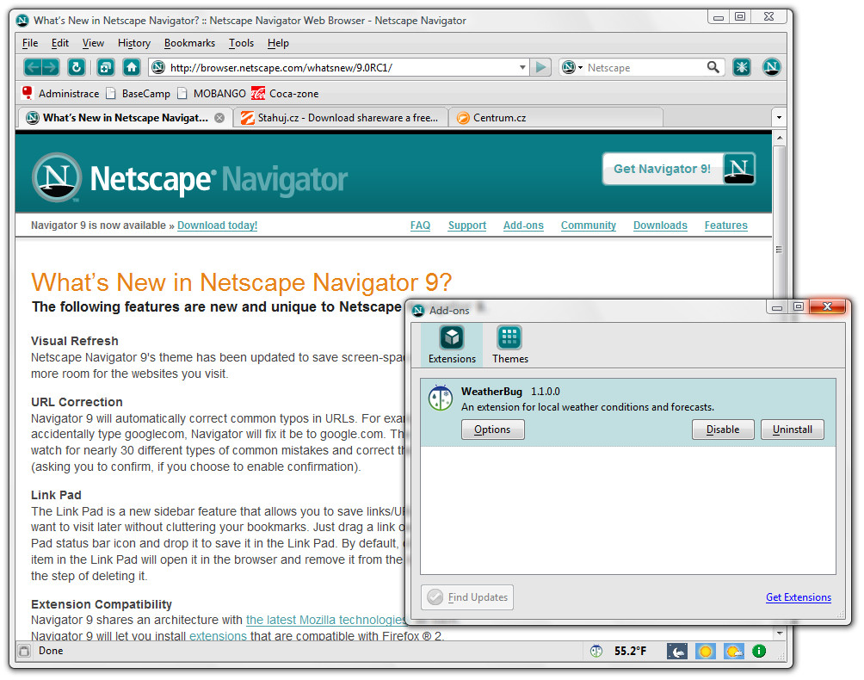
Task: Close the What's New in Netscape tab
Action: [219, 117]
